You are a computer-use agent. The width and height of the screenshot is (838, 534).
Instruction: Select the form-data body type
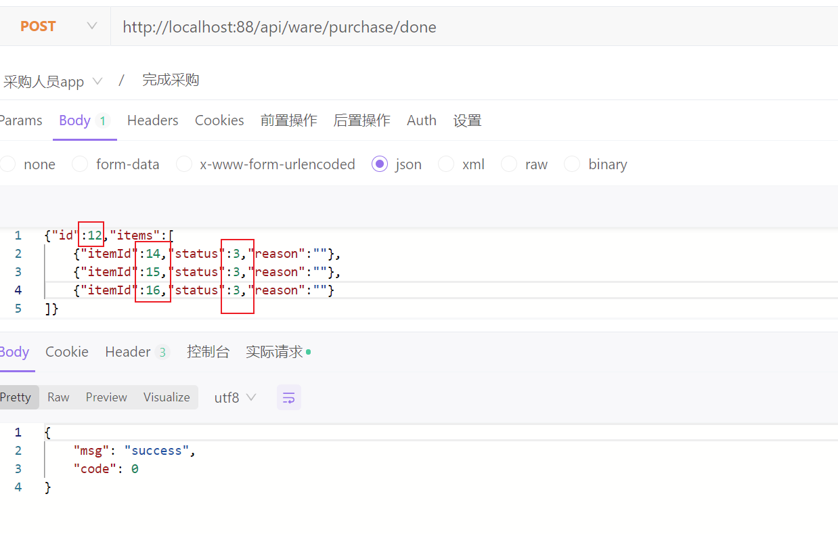click(x=116, y=164)
